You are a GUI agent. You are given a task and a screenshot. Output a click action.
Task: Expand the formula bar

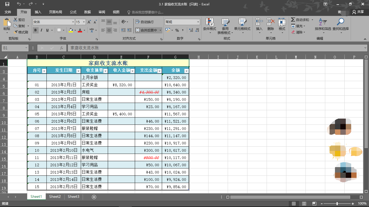pyautogui.click(x=365, y=48)
